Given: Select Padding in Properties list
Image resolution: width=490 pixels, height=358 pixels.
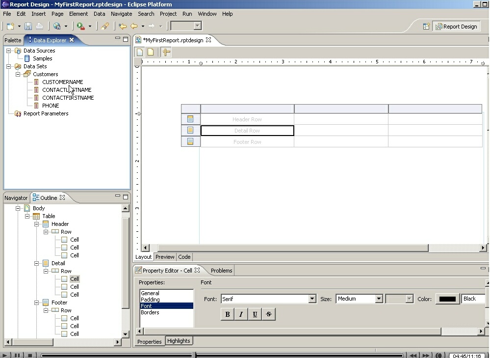Looking at the screenshot, I should 150,300.
